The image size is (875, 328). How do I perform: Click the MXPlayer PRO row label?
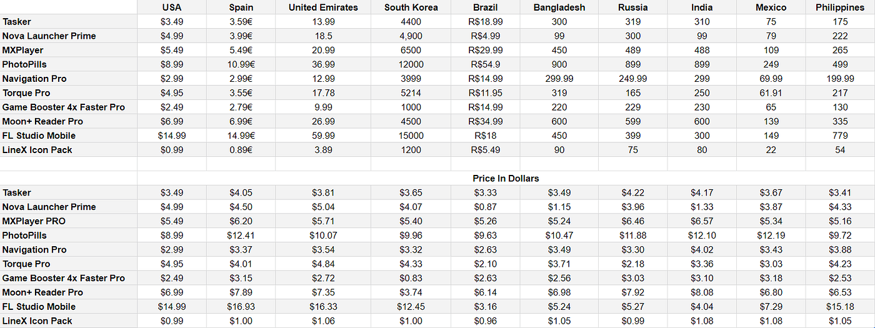click(34, 221)
